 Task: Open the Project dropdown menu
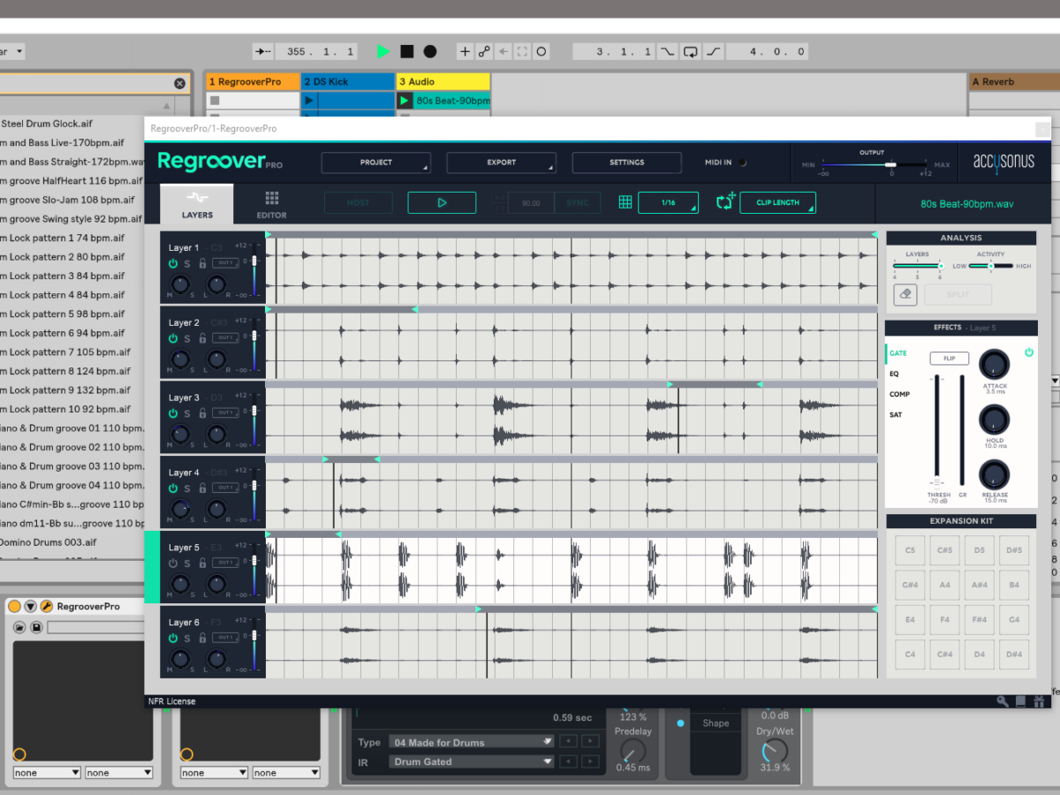375,163
